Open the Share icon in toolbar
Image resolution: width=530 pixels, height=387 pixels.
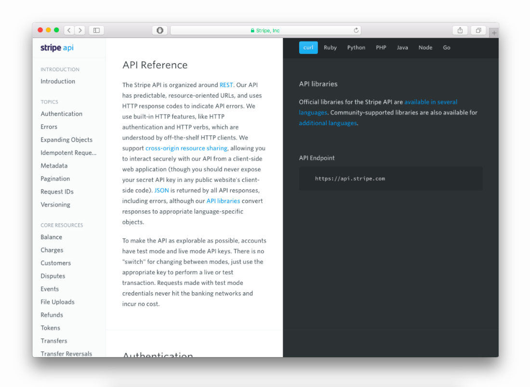(x=460, y=30)
